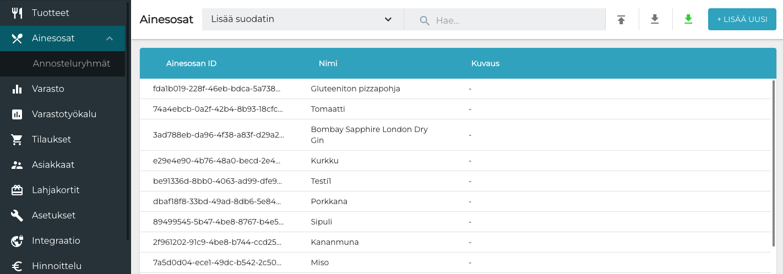Sort by the Nimi column header
783x274 pixels.
pos(328,63)
